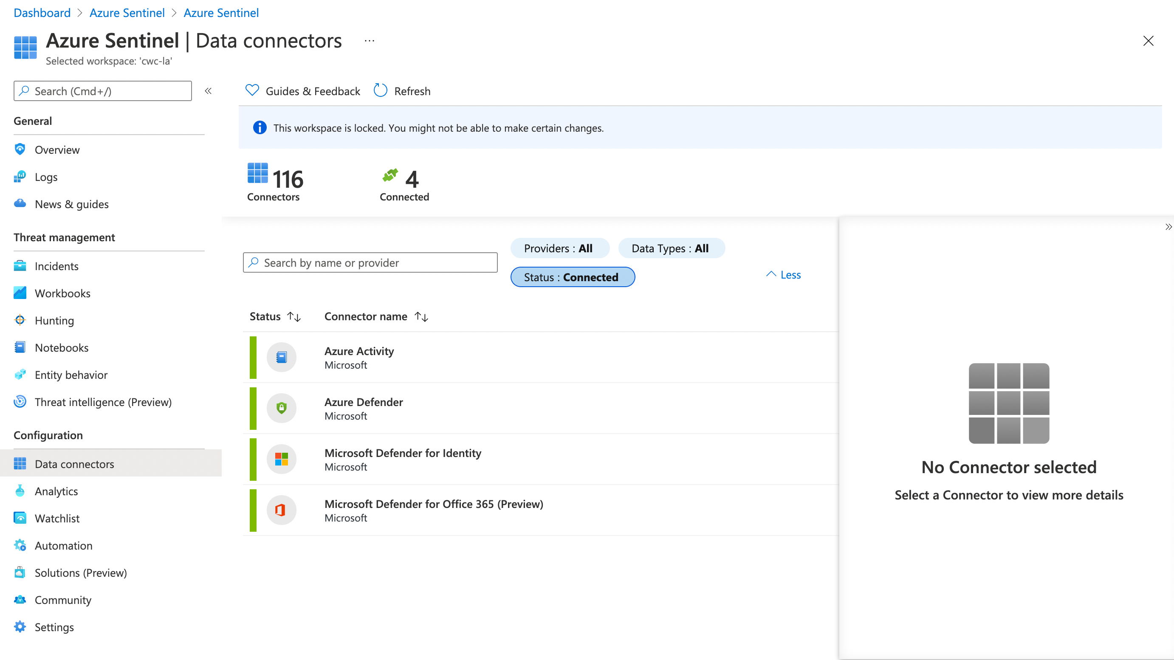Click the Notebooks icon
The image size is (1174, 660).
pos(20,347)
